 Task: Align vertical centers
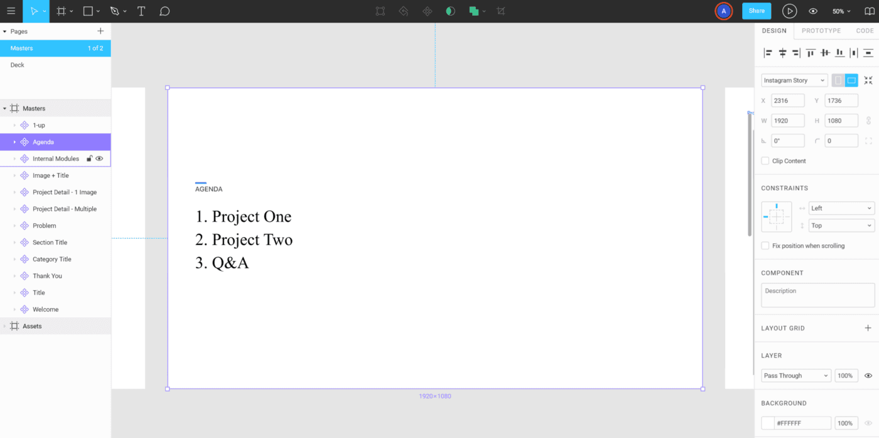click(825, 53)
